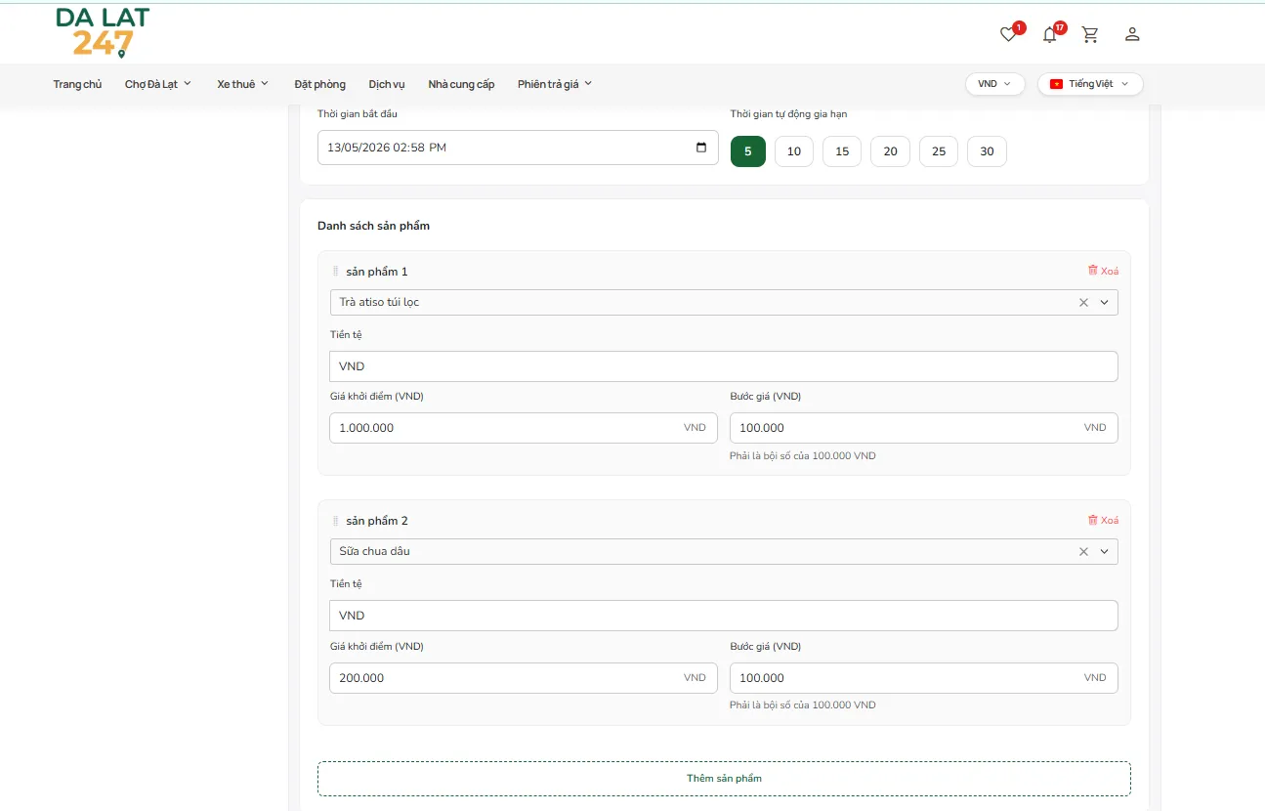Open the user account icon
The image size is (1265, 811).
pyautogui.click(x=1132, y=35)
